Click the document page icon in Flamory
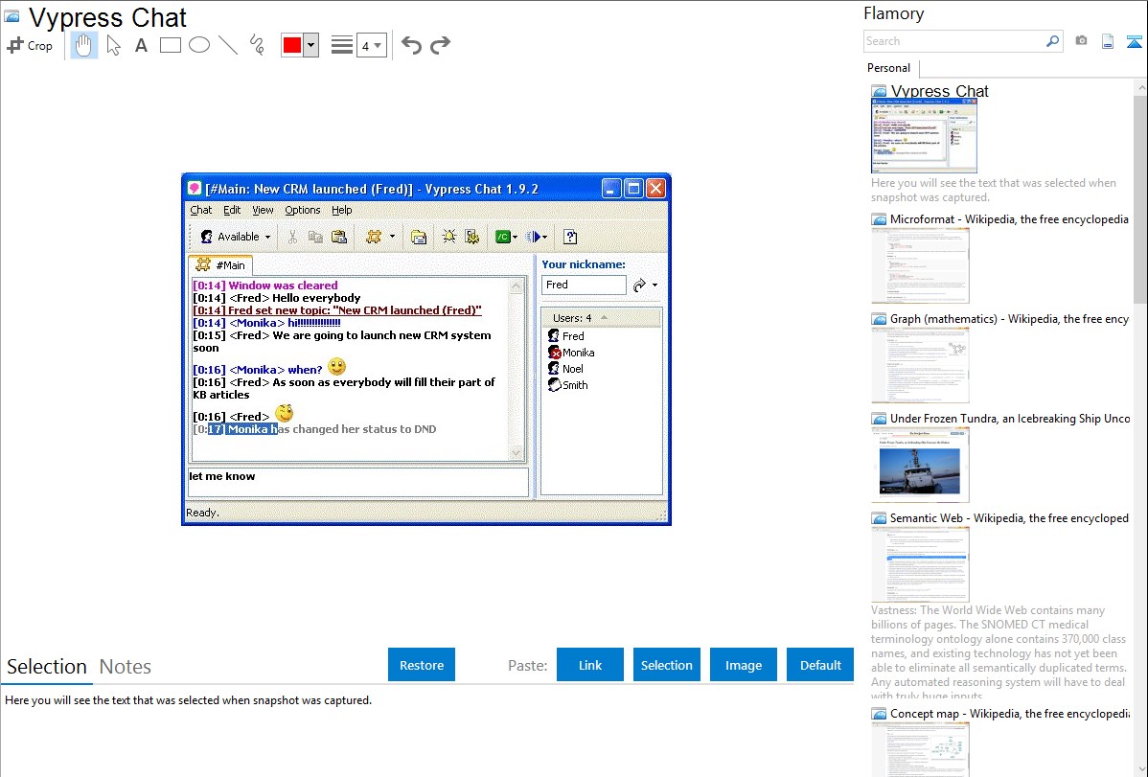Screen dimensions: 1148x777 pos(1108,41)
